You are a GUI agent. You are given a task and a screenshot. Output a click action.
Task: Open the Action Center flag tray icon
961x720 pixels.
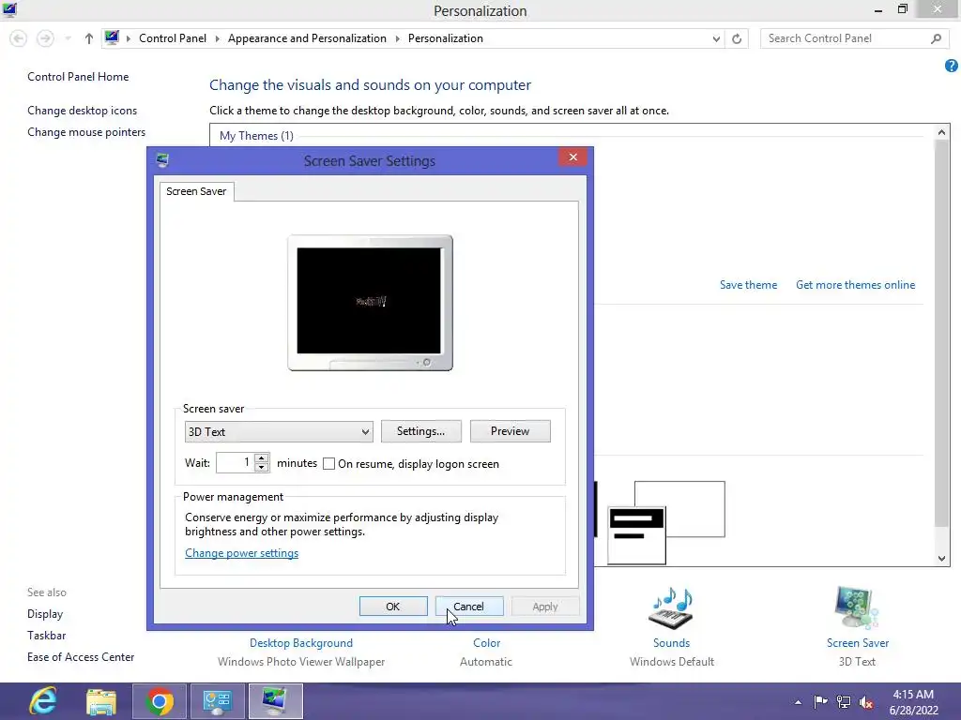pos(820,701)
